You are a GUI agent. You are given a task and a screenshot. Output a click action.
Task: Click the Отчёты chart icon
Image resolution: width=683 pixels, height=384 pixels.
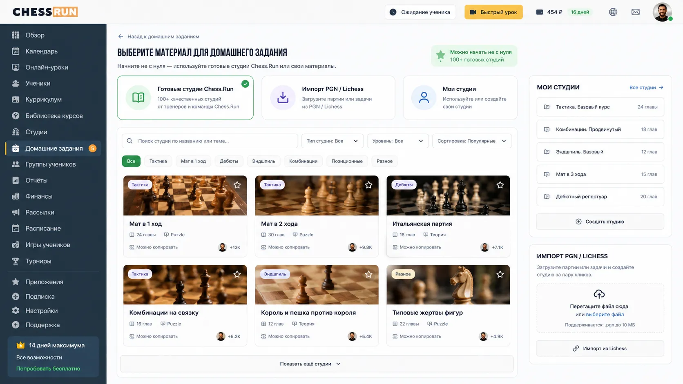pyautogui.click(x=16, y=180)
